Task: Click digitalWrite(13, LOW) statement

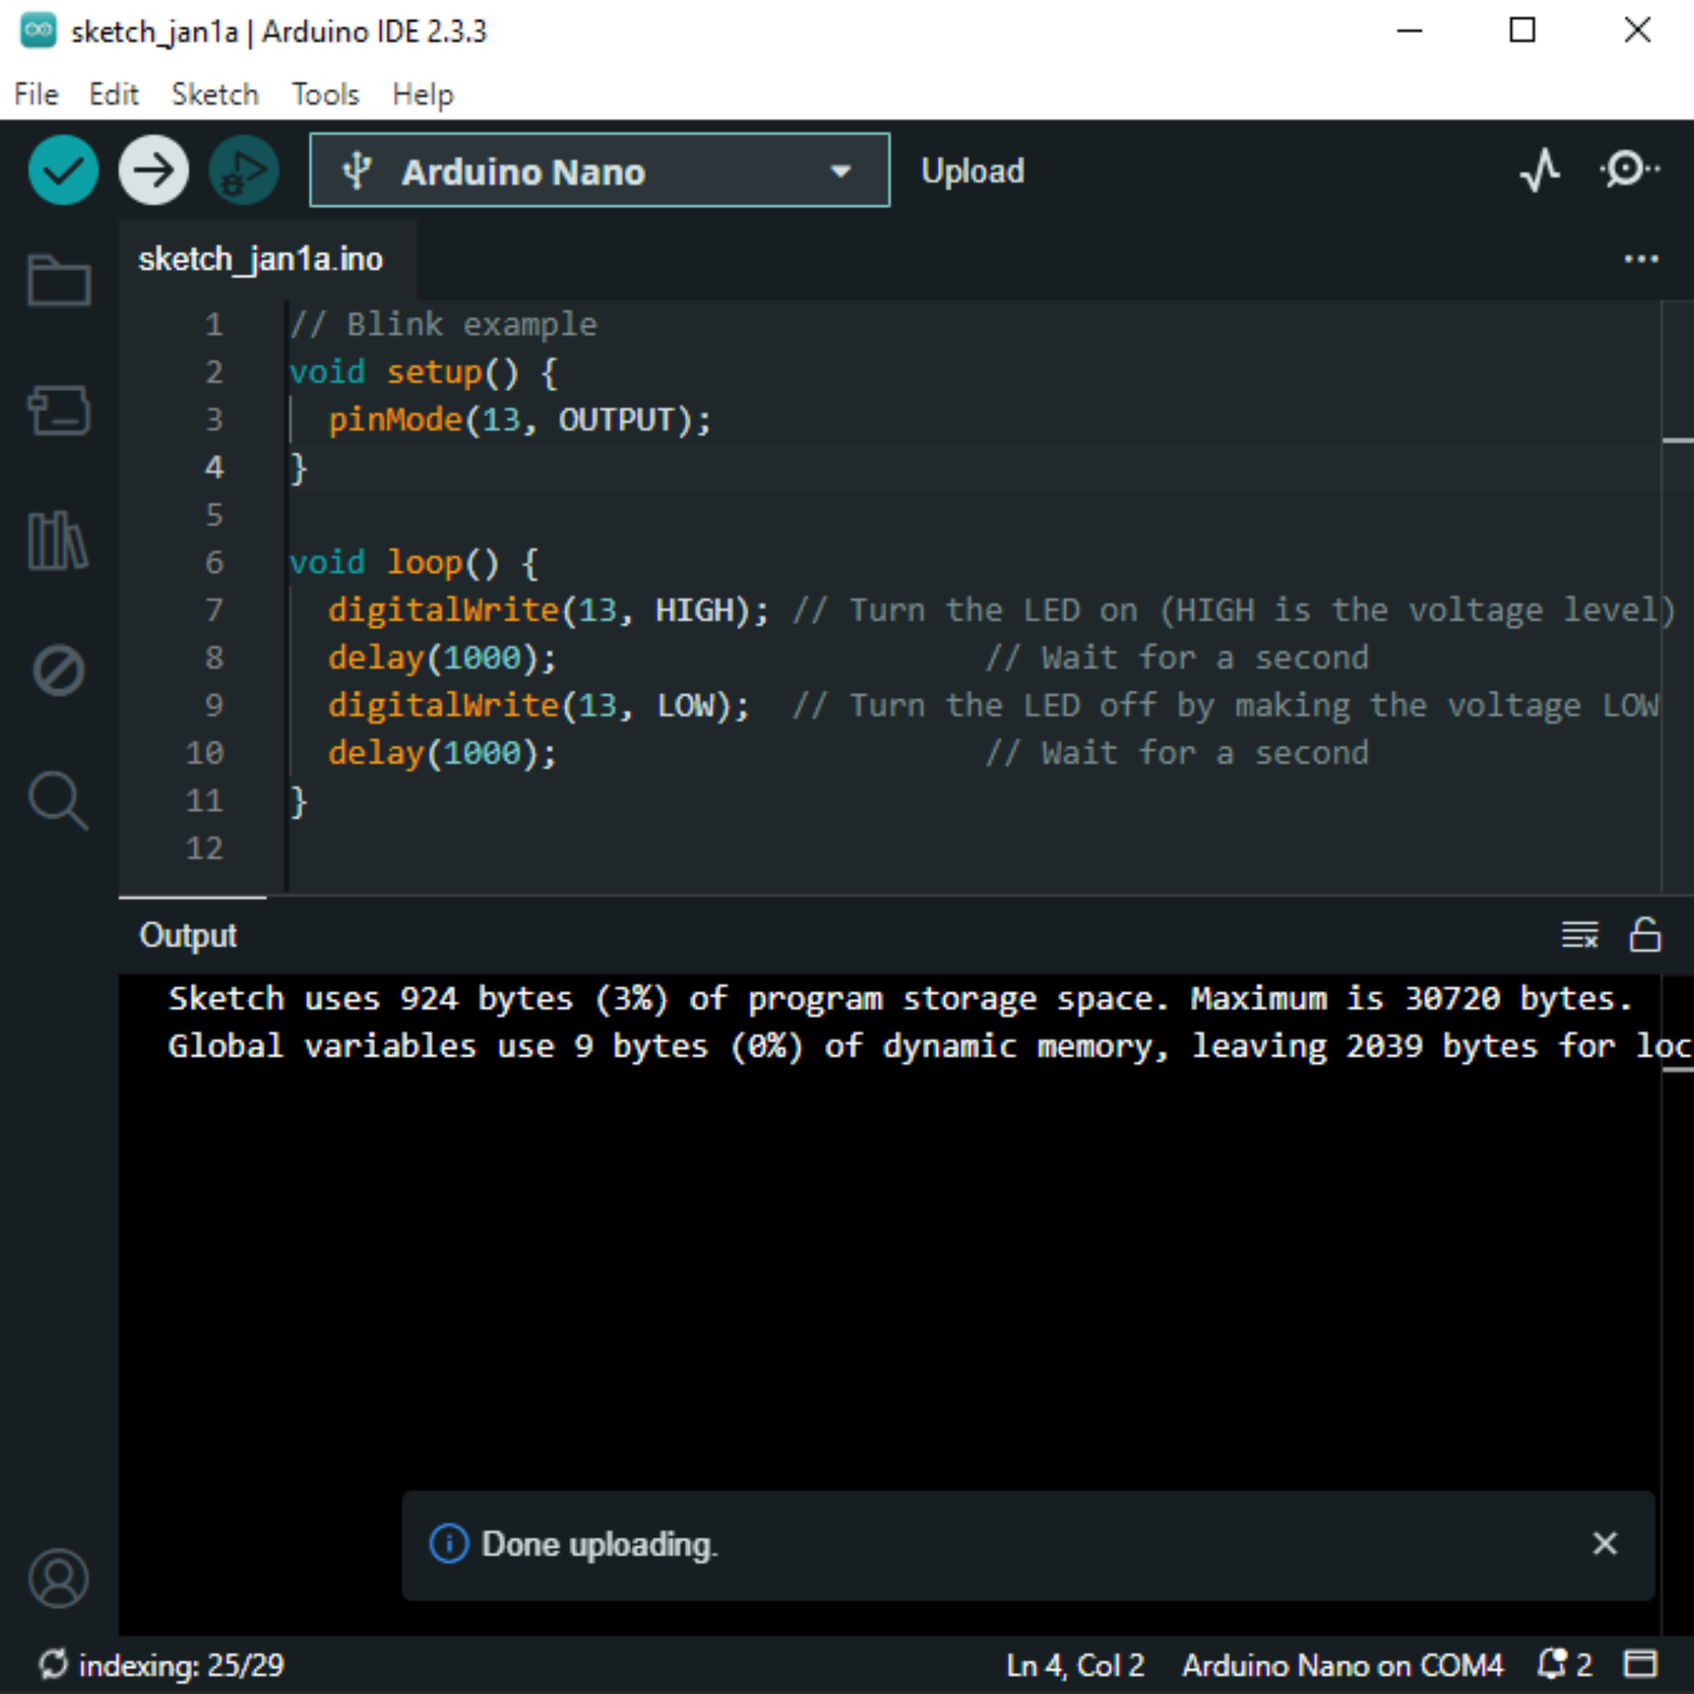Action: click(539, 706)
